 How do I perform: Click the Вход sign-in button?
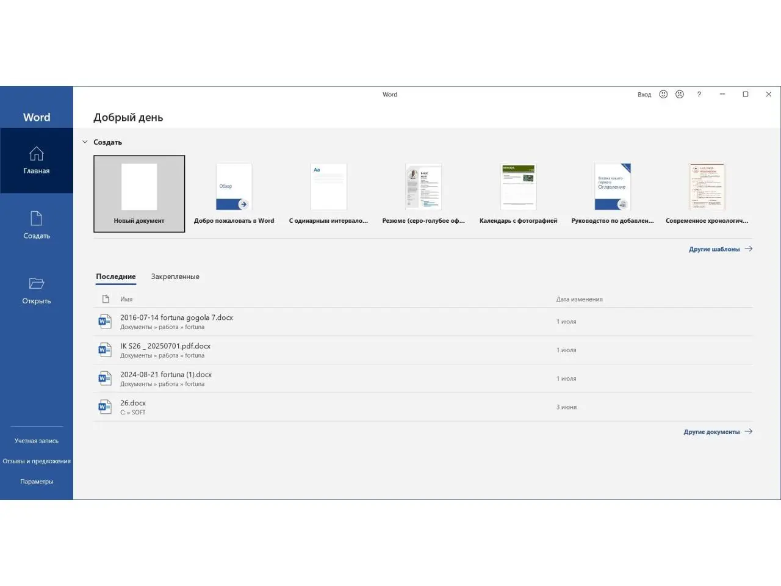(x=644, y=95)
